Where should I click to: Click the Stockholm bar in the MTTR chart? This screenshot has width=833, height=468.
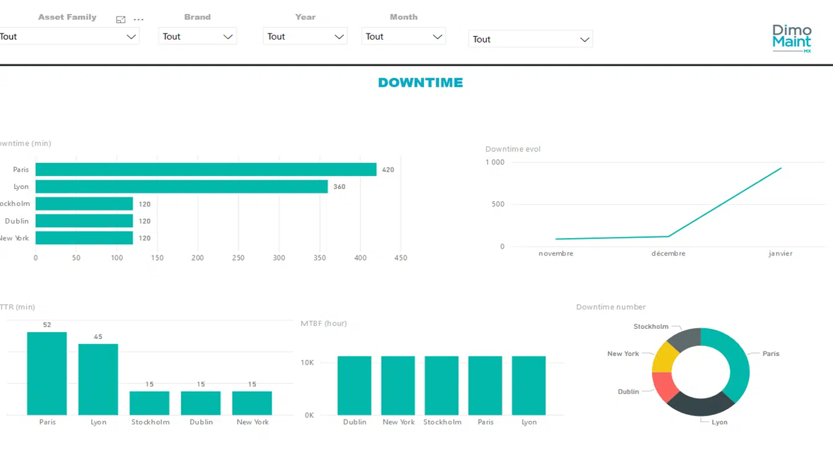149,403
